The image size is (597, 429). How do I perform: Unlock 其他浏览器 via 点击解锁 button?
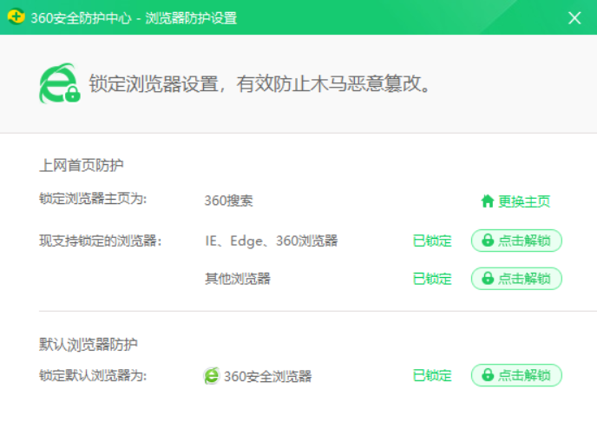[x=516, y=279]
